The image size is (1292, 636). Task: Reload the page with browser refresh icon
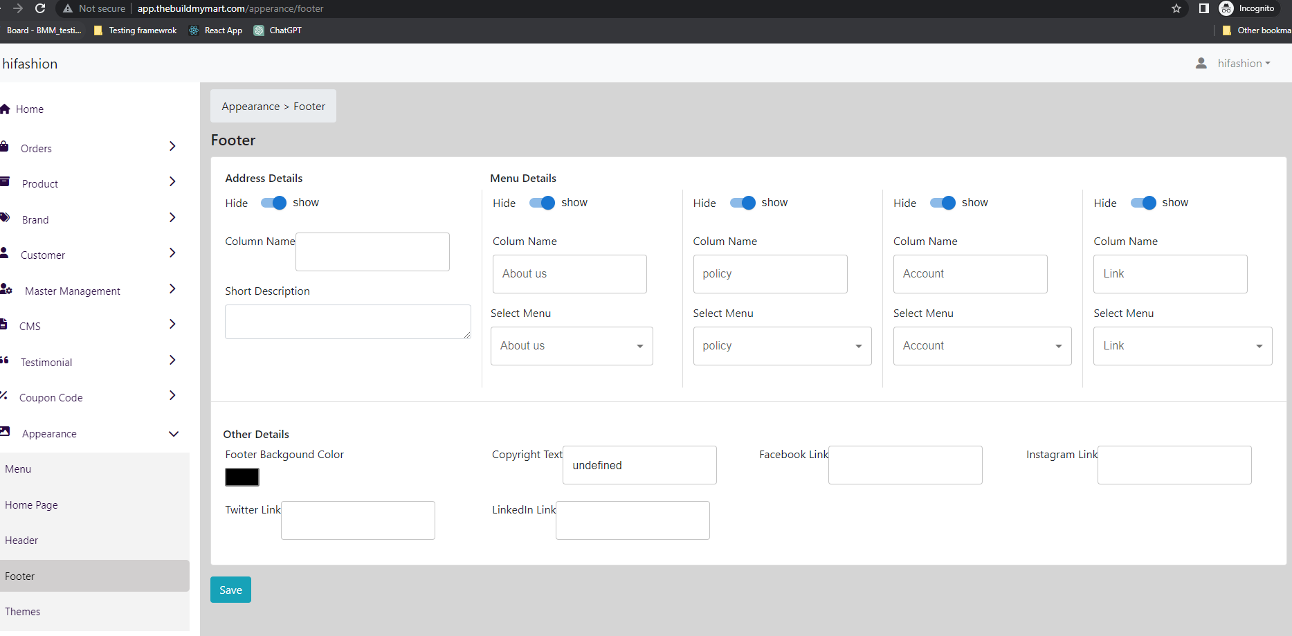pos(40,8)
